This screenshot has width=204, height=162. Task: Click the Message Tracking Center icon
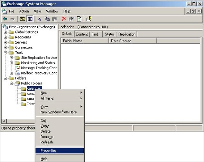coord(17,68)
